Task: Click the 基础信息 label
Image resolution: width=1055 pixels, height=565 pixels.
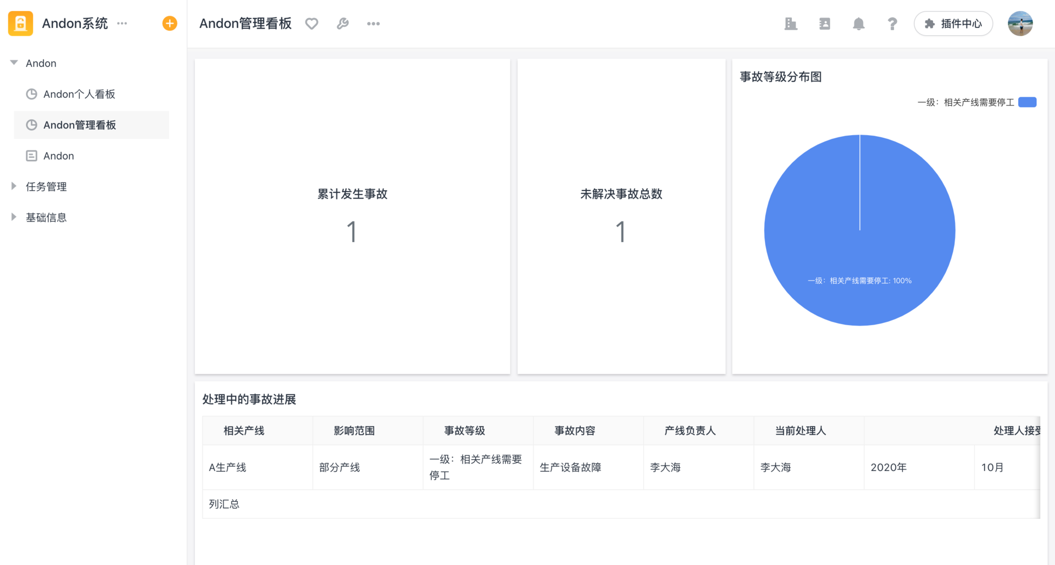Action: tap(46, 217)
